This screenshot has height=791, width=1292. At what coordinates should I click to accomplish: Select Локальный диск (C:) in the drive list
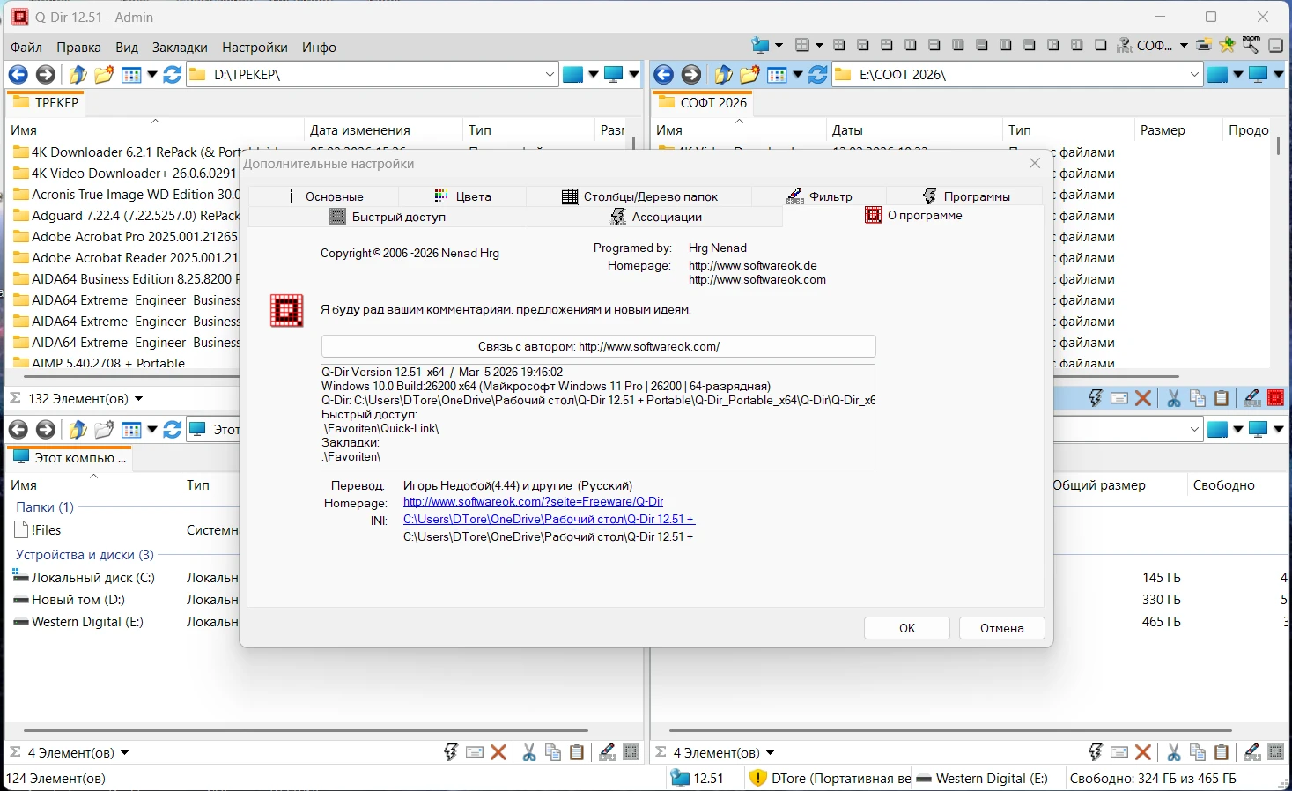[92, 578]
